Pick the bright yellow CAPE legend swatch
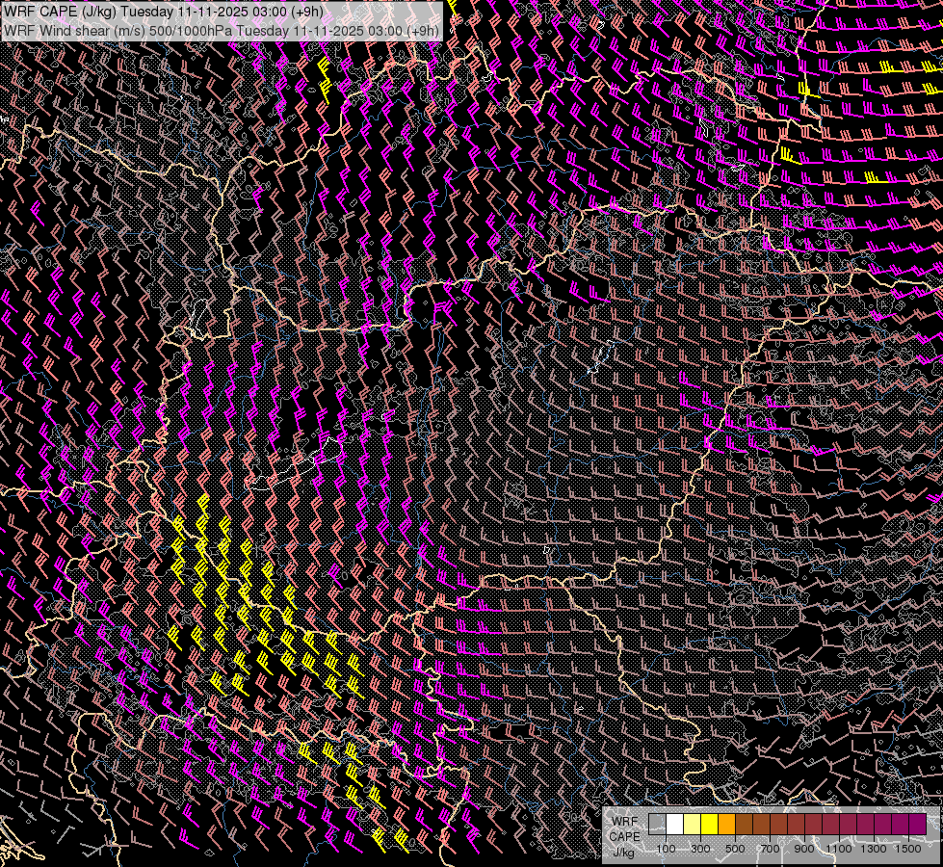Screen dimensions: 943x867 pyautogui.click(x=709, y=825)
